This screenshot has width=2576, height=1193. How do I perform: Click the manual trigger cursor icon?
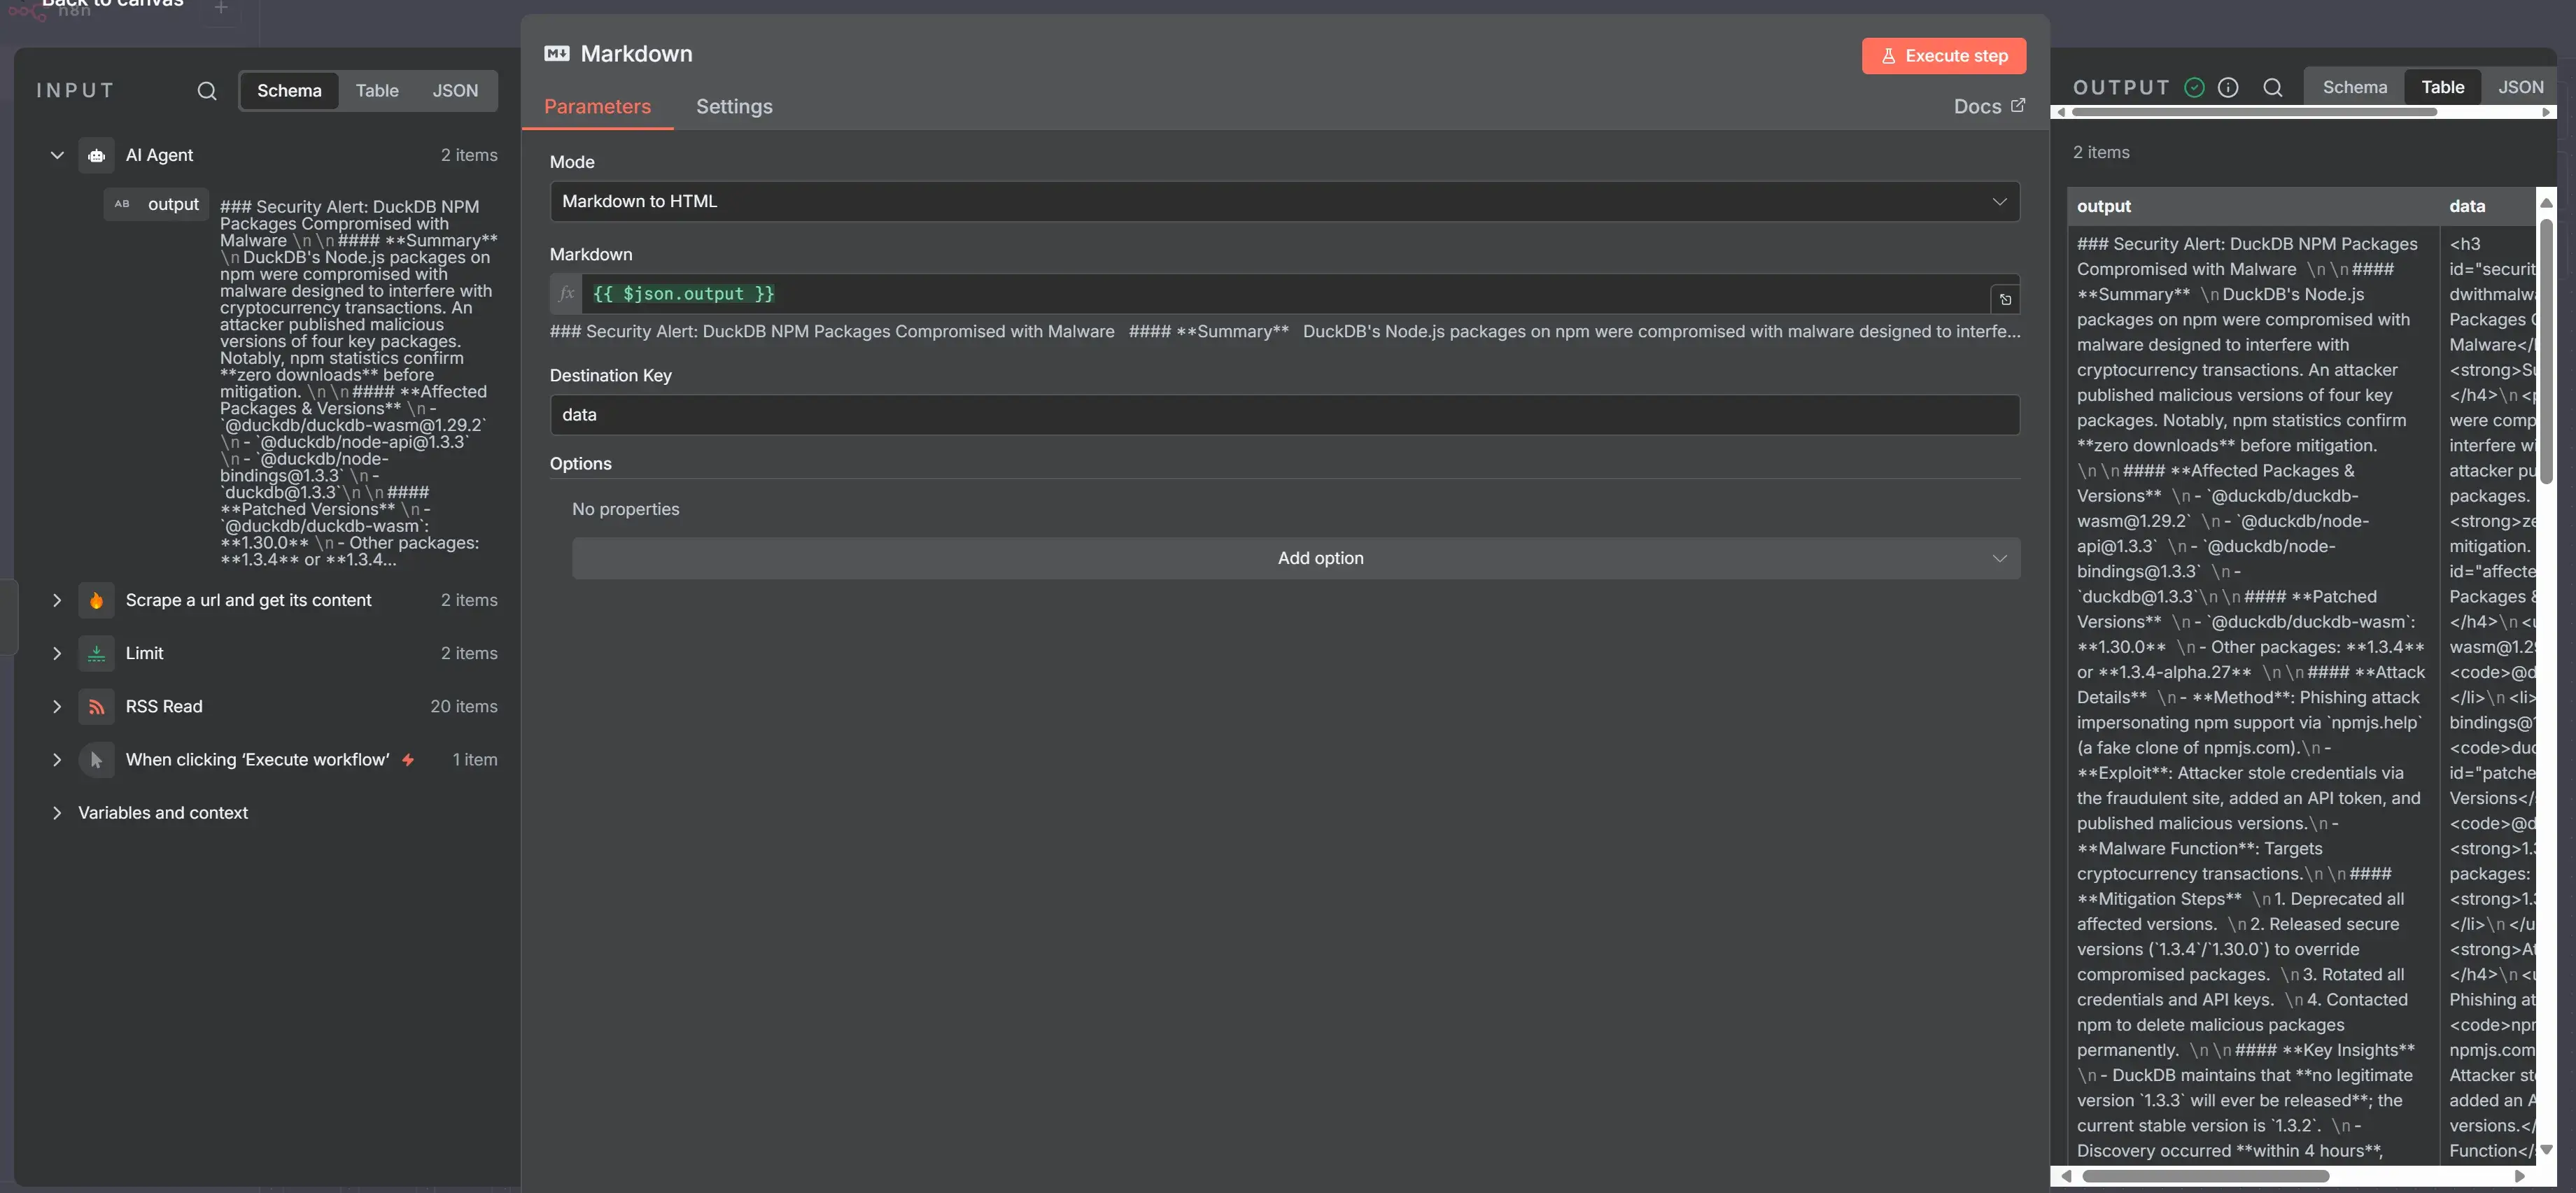[x=96, y=760]
